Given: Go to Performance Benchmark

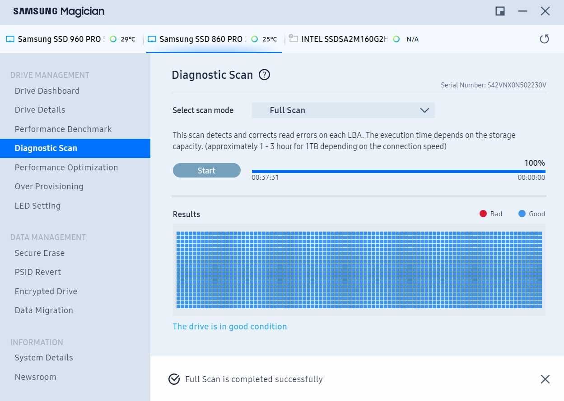Looking at the screenshot, I should (x=63, y=129).
